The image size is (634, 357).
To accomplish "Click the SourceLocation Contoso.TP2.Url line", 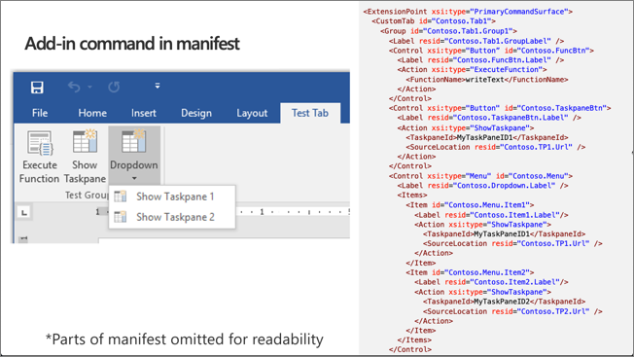I will 512,311.
